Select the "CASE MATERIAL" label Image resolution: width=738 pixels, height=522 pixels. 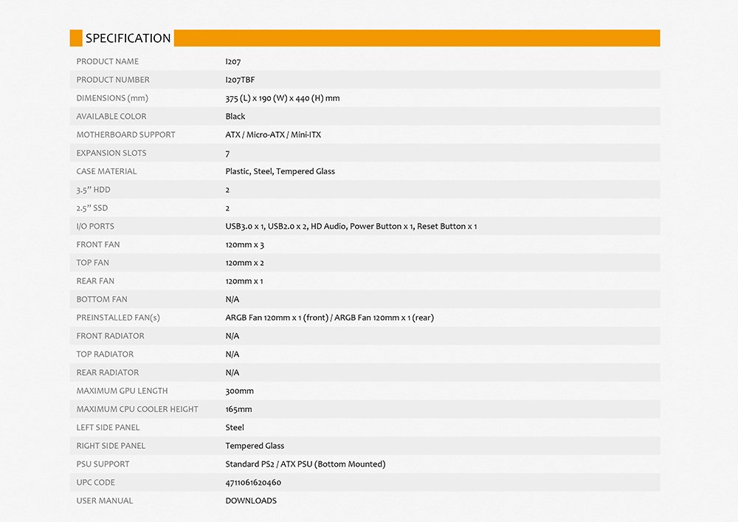coord(106,171)
